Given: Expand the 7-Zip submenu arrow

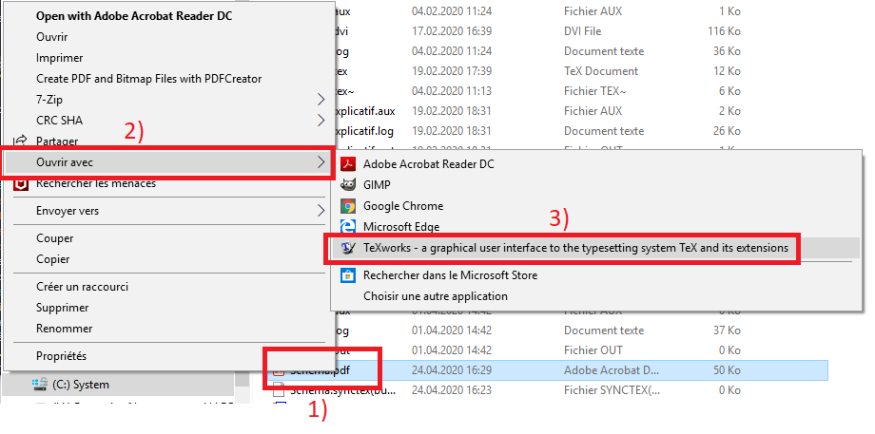Looking at the screenshot, I should coord(321,100).
